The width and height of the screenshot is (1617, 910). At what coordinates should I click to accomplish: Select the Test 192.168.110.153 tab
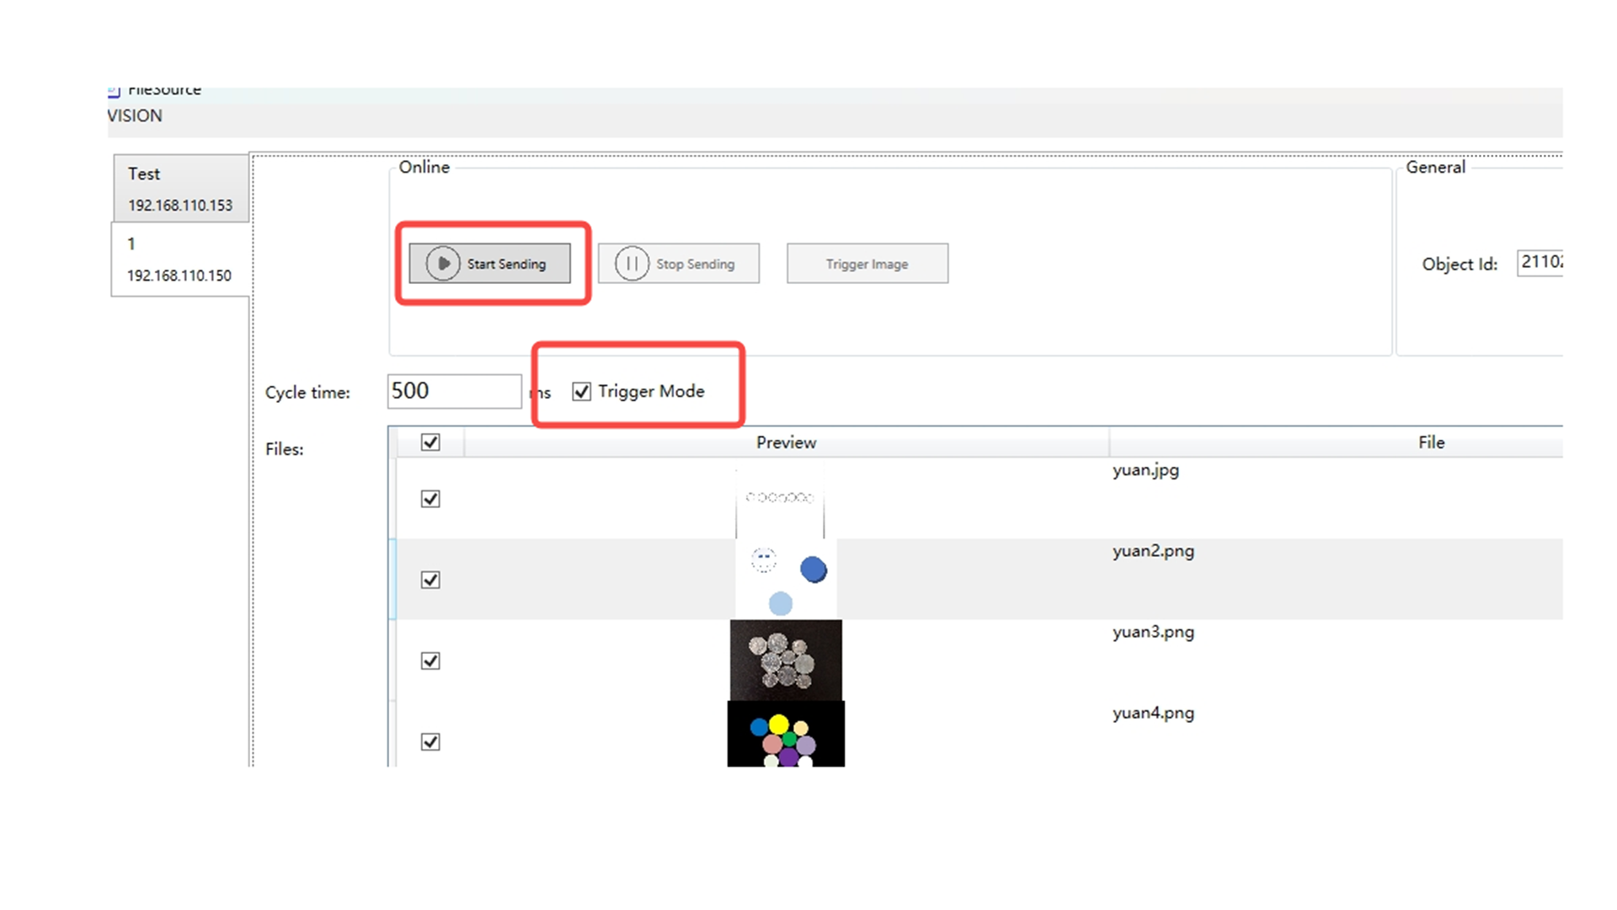[180, 189]
